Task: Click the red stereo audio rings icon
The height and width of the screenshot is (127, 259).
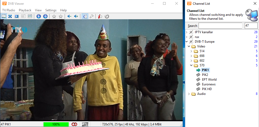Action: (x=74, y=124)
